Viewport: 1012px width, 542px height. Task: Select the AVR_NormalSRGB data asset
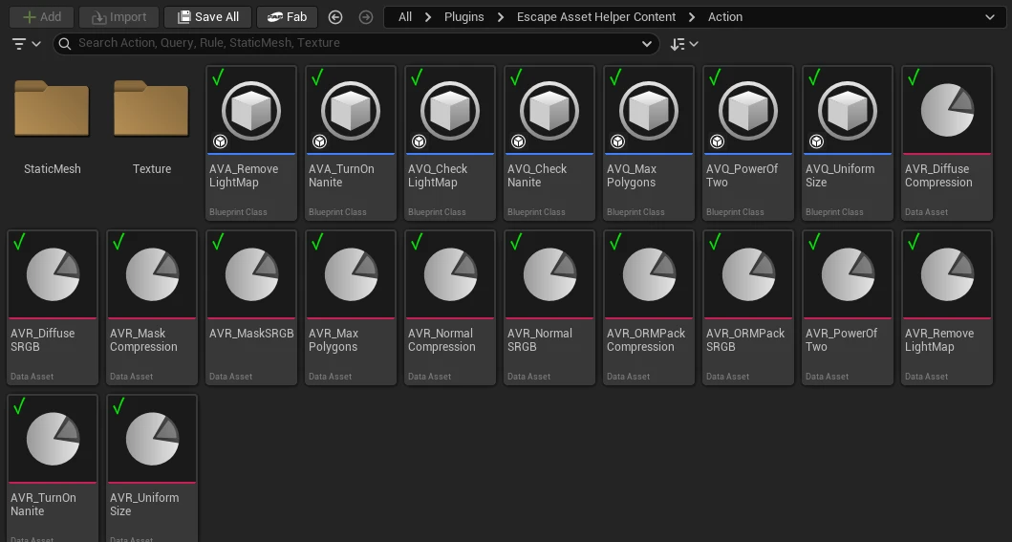coord(549,308)
